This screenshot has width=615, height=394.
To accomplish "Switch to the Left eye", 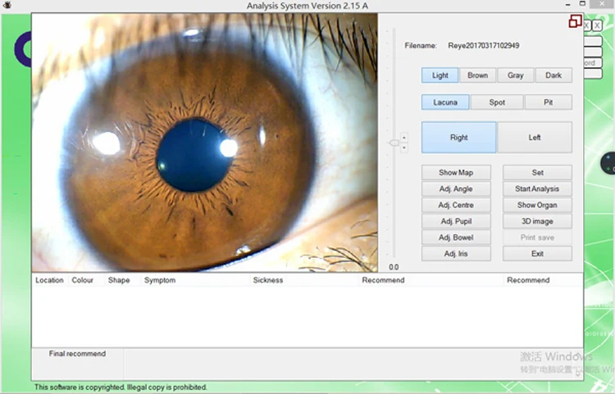I will tap(535, 138).
